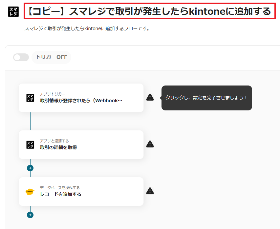
Task: Click the Smaregi logo beside the flow title
Action: coord(13,11)
